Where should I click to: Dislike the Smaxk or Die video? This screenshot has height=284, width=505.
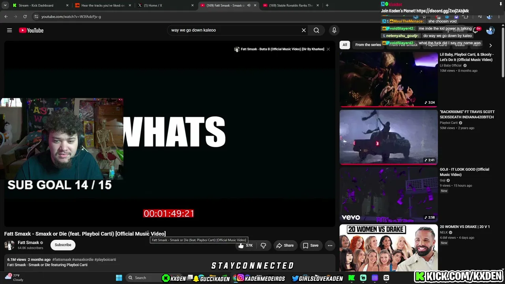click(x=264, y=245)
